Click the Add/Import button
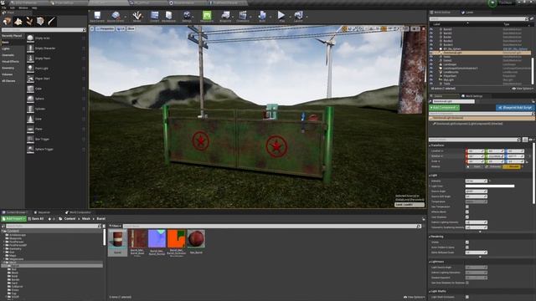The width and height of the screenshot is (536, 301). pos(13,219)
